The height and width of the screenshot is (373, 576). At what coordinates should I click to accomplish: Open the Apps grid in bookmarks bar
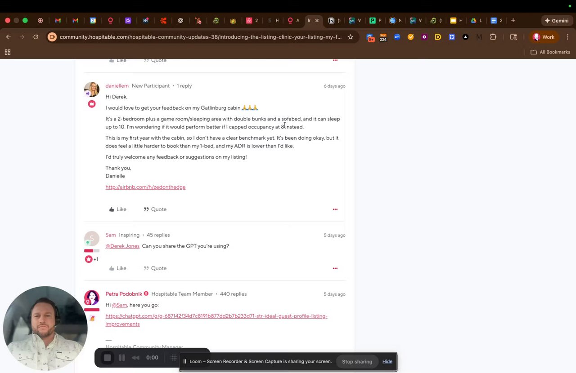pyautogui.click(x=8, y=52)
